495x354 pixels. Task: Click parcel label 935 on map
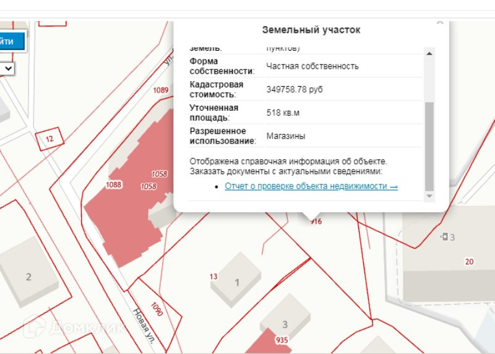click(x=282, y=340)
